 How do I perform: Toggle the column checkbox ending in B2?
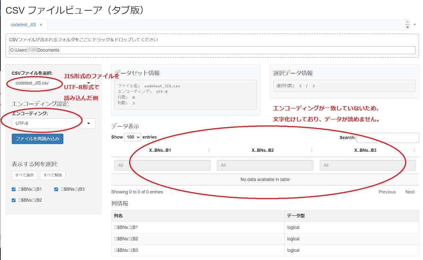coord(14,200)
